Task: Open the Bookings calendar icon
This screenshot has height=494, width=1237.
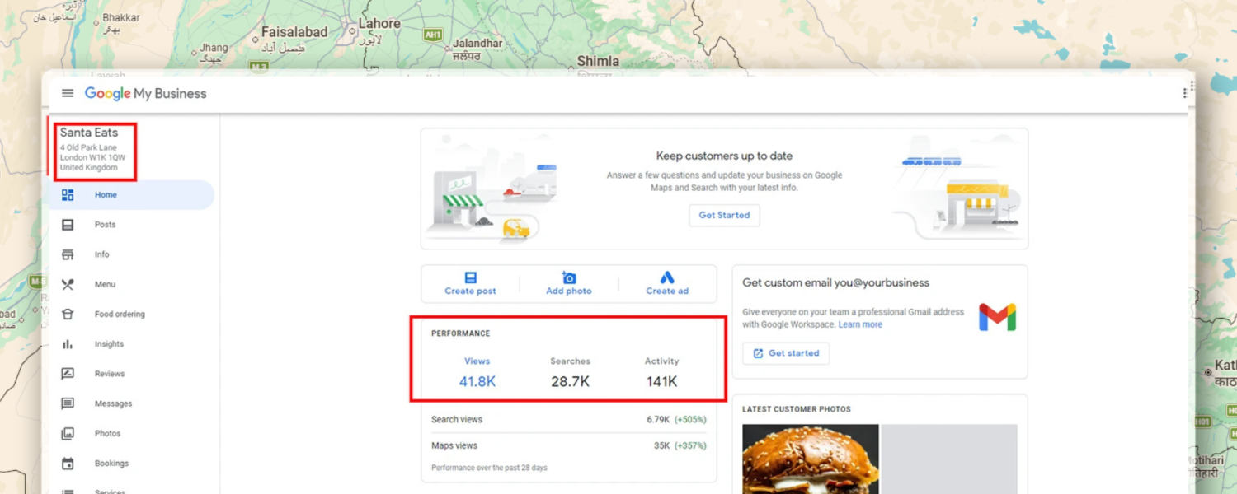Action: tap(68, 463)
